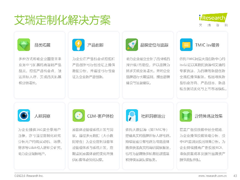240x180 pixels.
Task: Select the 营销策略及效果 heading
Action: click(208, 116)
